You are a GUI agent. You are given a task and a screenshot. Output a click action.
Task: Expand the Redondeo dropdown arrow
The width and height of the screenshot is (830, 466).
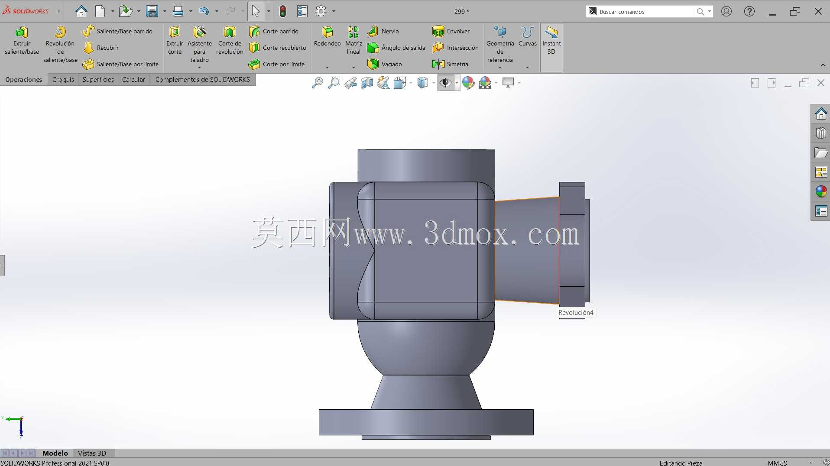point(327,68)
